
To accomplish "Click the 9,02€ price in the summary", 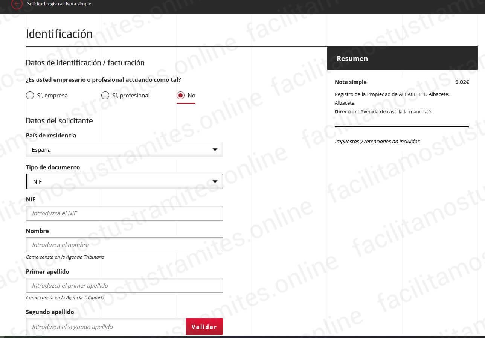I will (462, 82).
